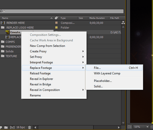The height and width of the screenshot is (130, 153).
Task: Click the search magnifier dropdown icon
Action: (x=2, y=11)
